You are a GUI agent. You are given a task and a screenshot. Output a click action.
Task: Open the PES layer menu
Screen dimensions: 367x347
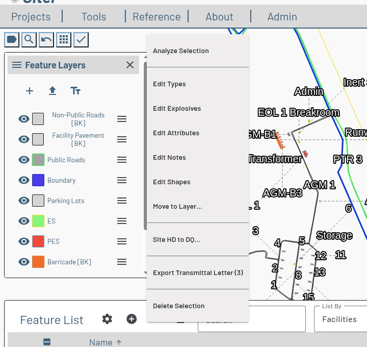pos(122,241)
